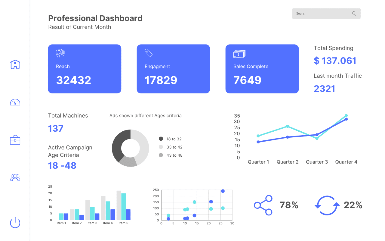
Task: Click the money icon on Sales Complete card
Action: pyautogui.click(x=239, y=54)
